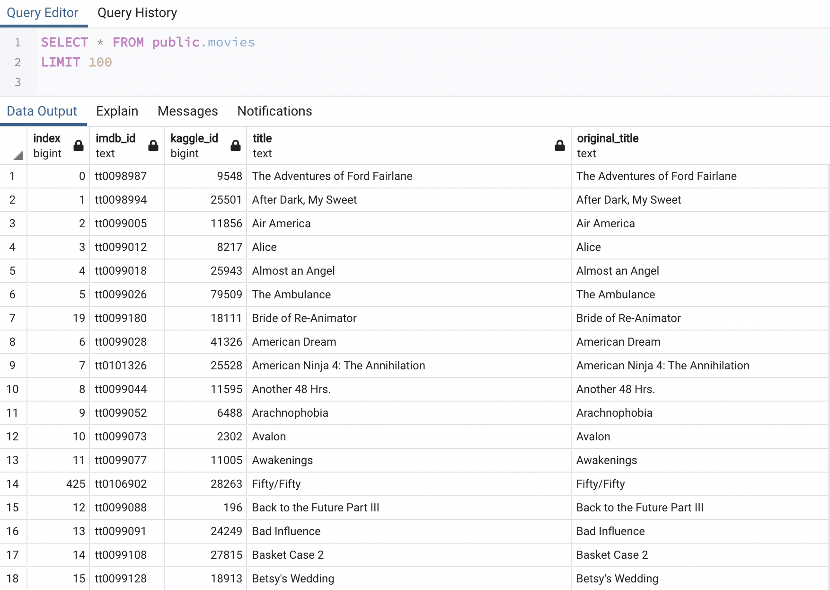The width and height of the screenshot is (830, 590).
Task: Click the cell containing tt0099005
Action: [x=121, y=223]
